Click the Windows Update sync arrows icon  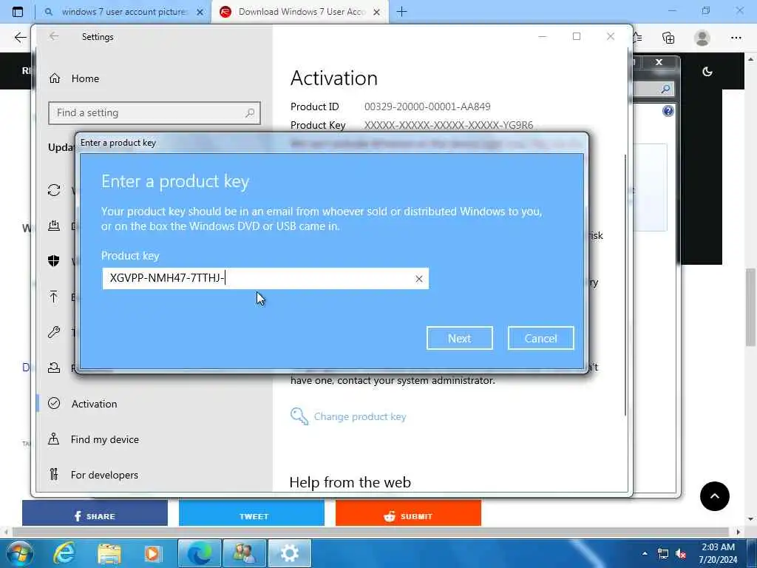tap(54, 190)
